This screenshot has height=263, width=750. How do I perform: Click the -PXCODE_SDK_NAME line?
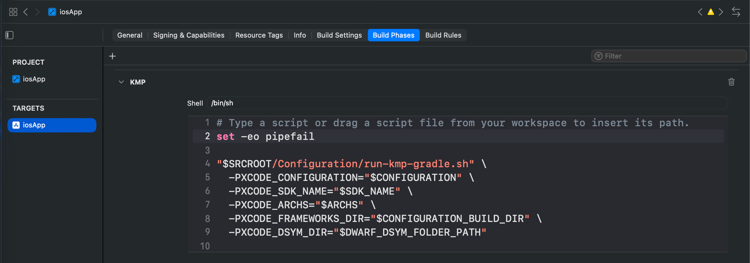pos(321,191)
